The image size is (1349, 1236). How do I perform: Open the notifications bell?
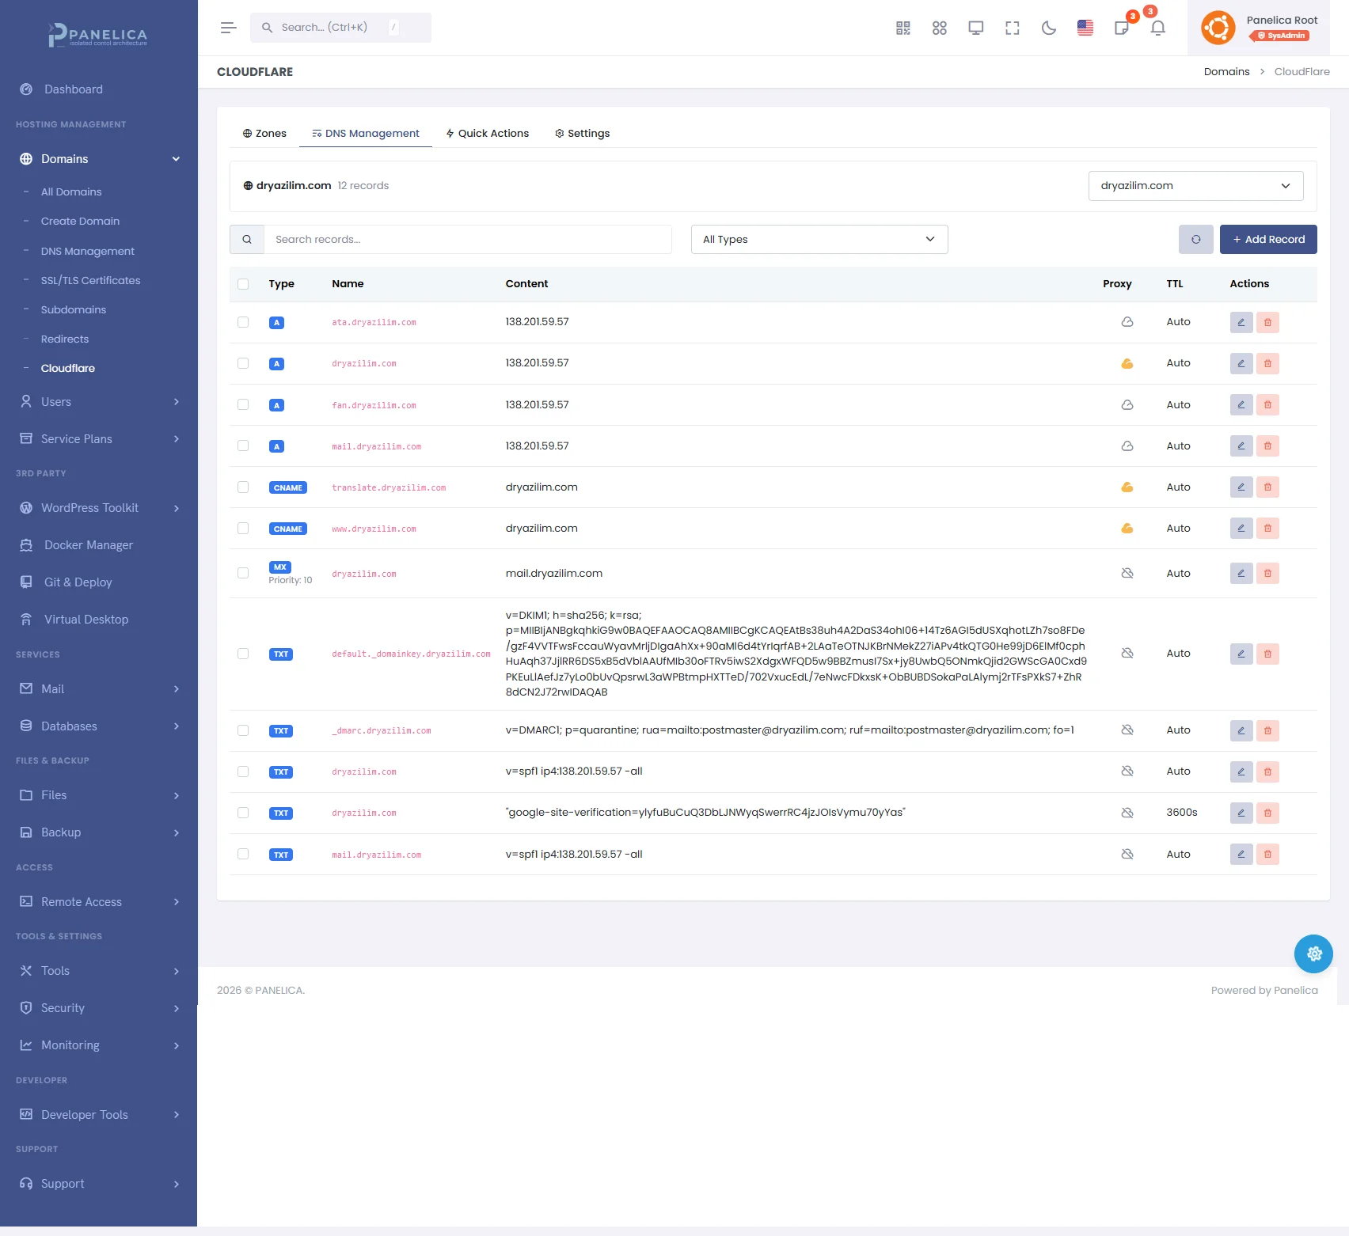pyautogui.click(x=1157, y=28)
